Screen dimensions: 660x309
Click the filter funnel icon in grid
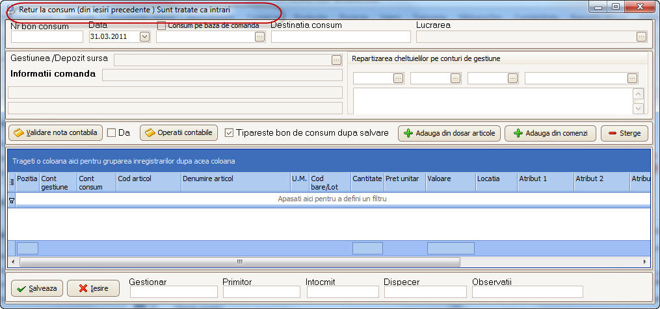11,201
